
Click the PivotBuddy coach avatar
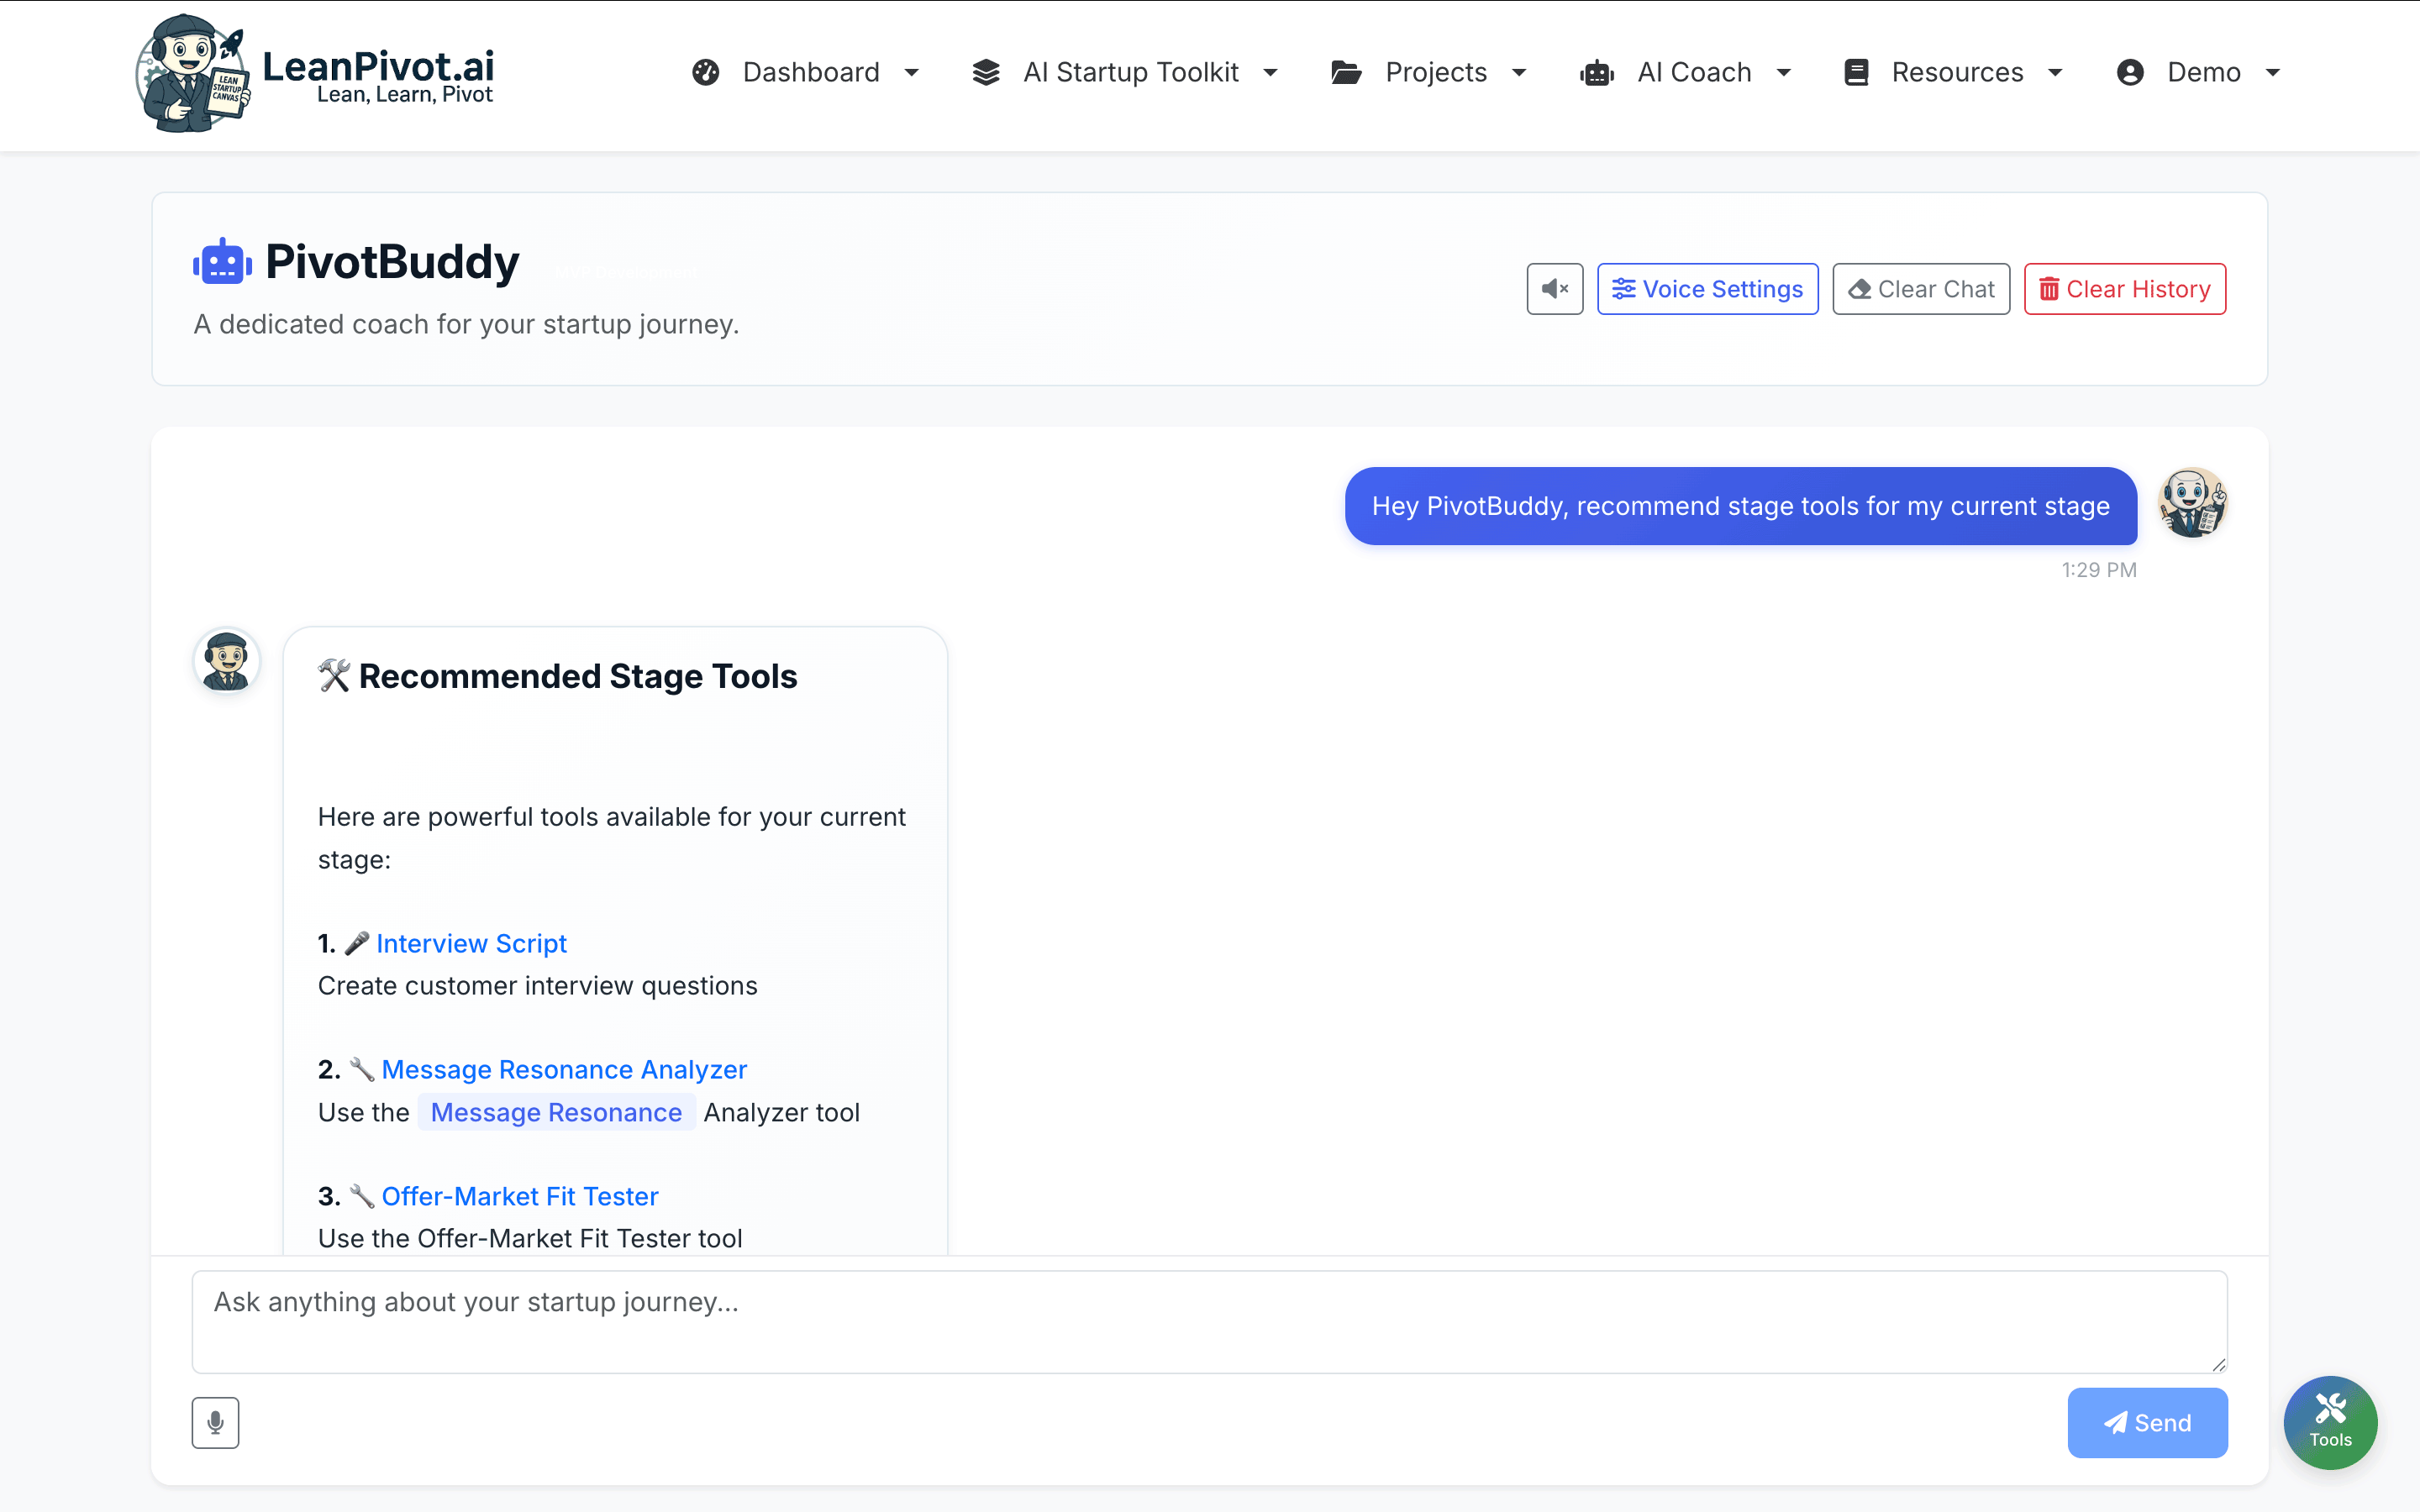pyautogui.click(x=227, y=662)
